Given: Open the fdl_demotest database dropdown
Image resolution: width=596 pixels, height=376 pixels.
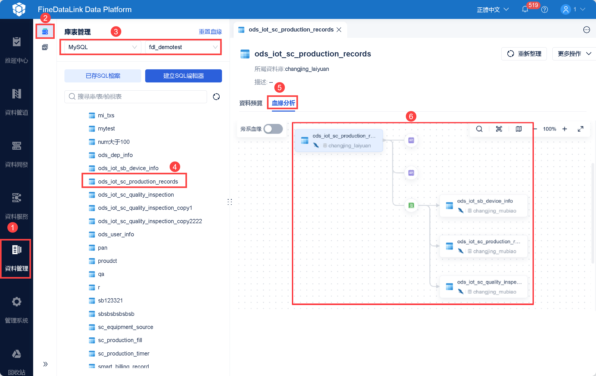Looking at the screenshot, I should 183,47.
